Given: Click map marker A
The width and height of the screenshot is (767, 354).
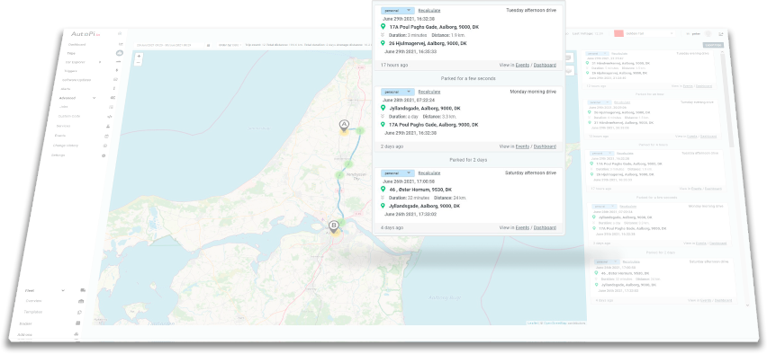Looking at the screenshot, I should point(344,126).
